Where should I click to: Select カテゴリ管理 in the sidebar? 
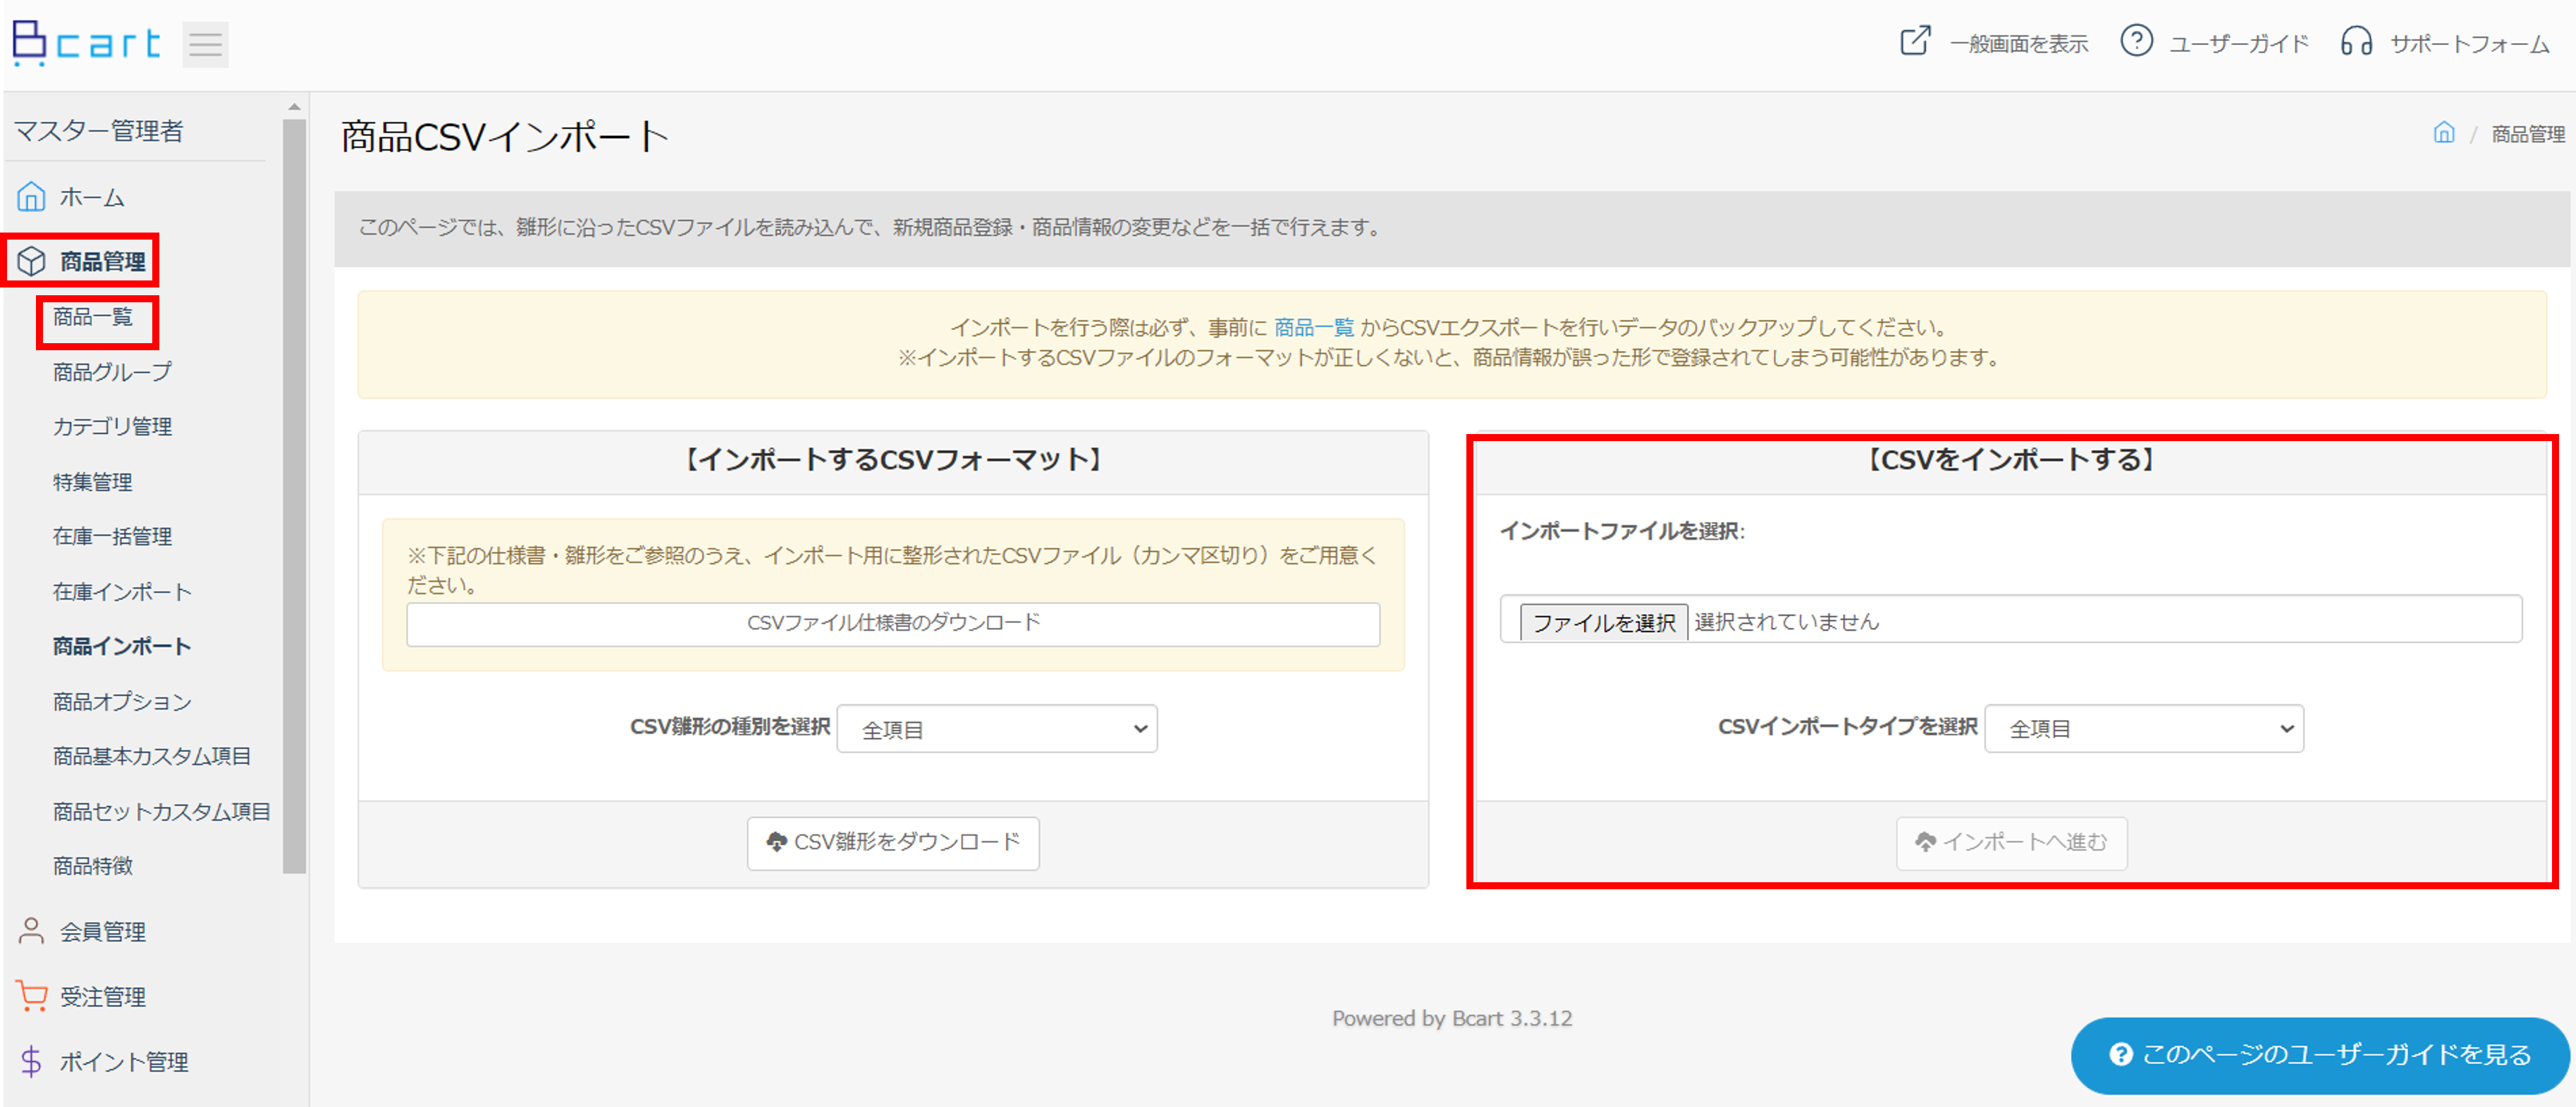112,426
